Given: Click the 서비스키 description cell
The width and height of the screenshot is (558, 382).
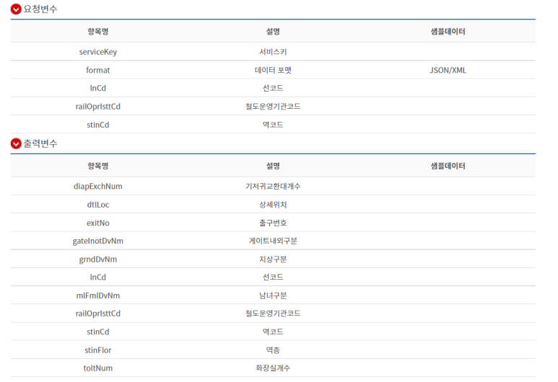Looking at the screenshot, I should click(x=273, y=52).
